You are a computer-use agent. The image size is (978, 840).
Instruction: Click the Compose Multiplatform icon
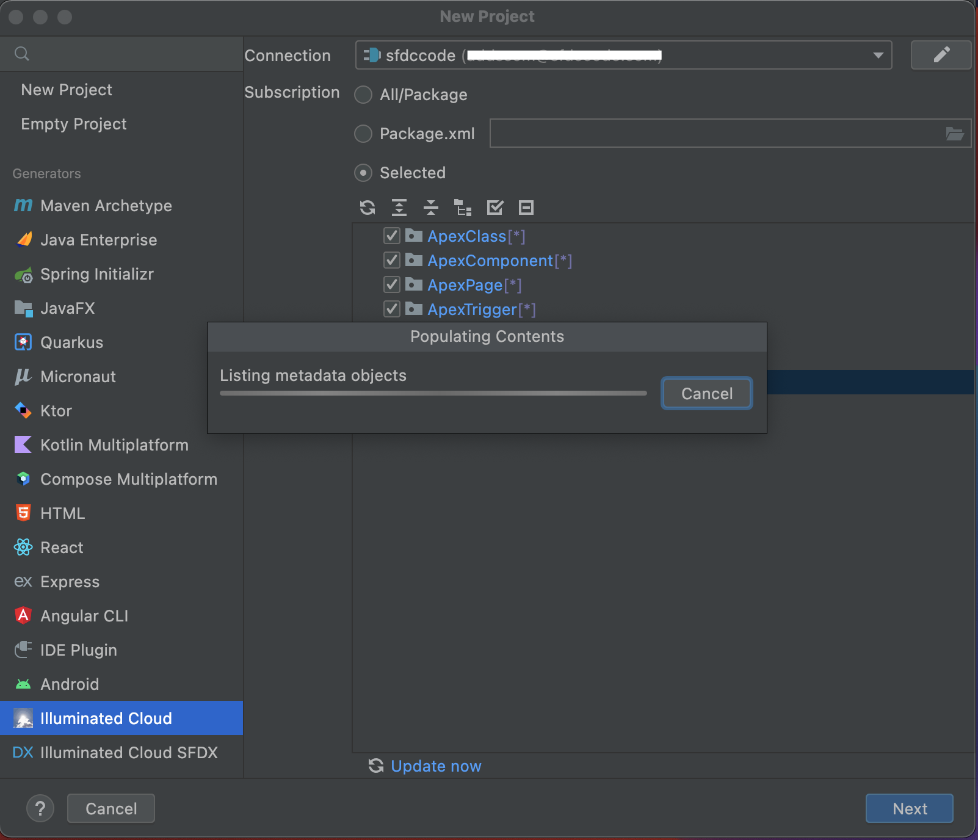coord(23,479)
